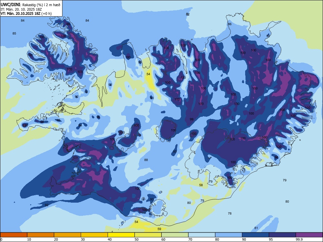323x242 pixels.
Task: Click the humidity value 78 over the sea
Action: tap(230, 213)
